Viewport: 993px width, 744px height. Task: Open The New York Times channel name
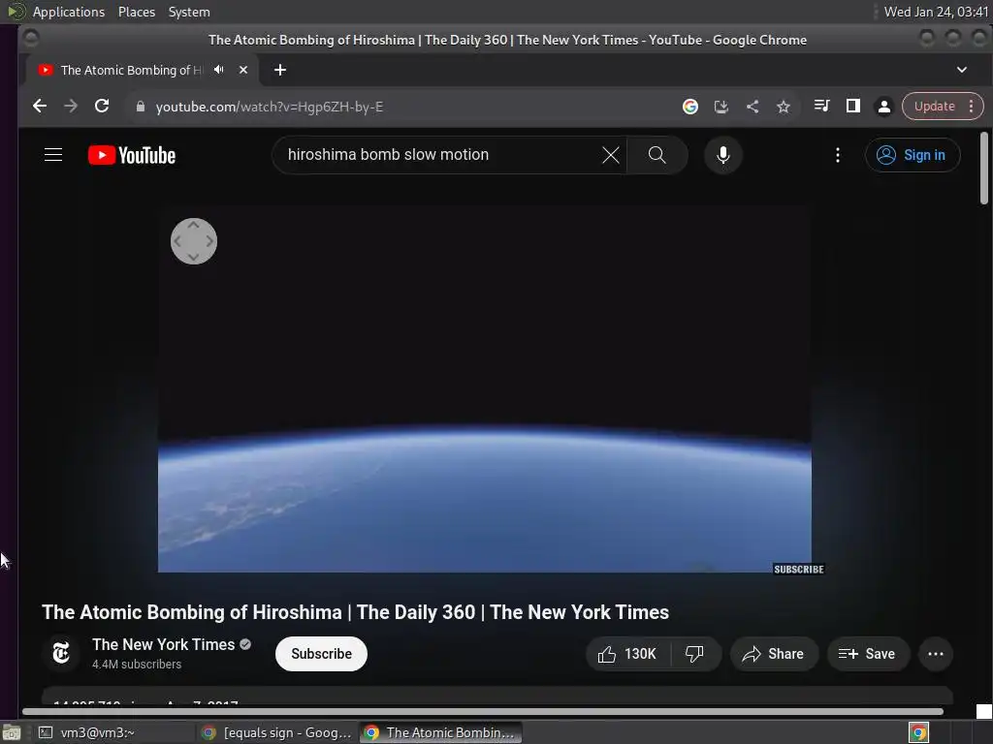click(163, 644)
